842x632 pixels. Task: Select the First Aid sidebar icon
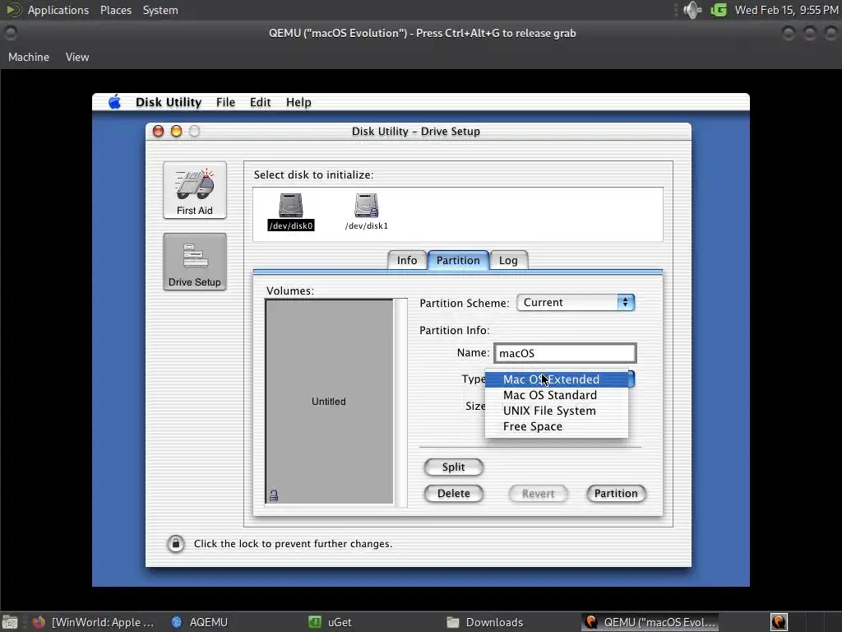(x=194, y=190)
